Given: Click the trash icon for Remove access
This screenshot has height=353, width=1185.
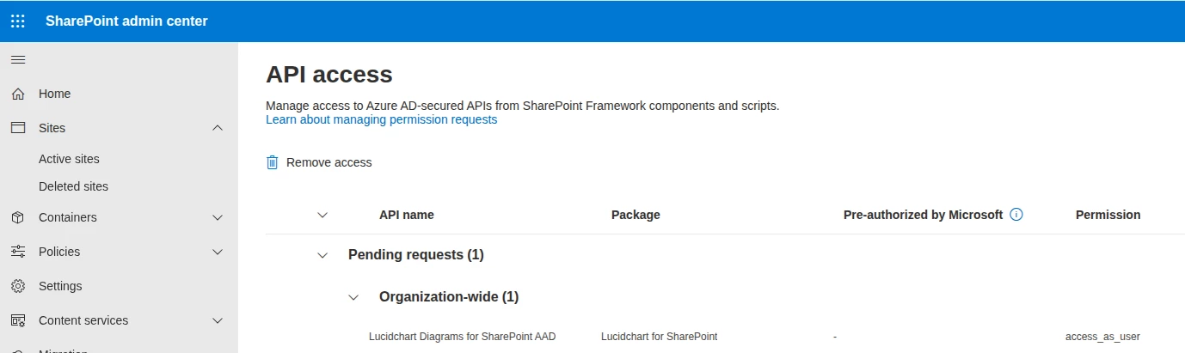Looking at the screenshot, I should (x=273, y=162).
